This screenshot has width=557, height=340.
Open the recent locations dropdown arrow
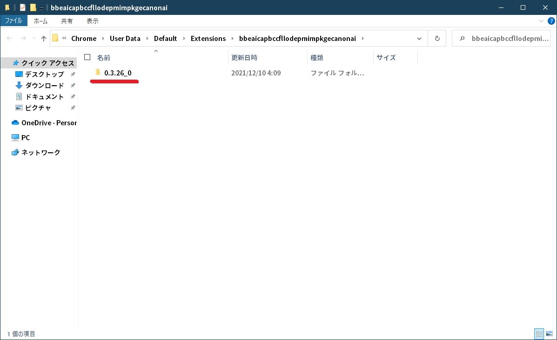coord(34,38)
